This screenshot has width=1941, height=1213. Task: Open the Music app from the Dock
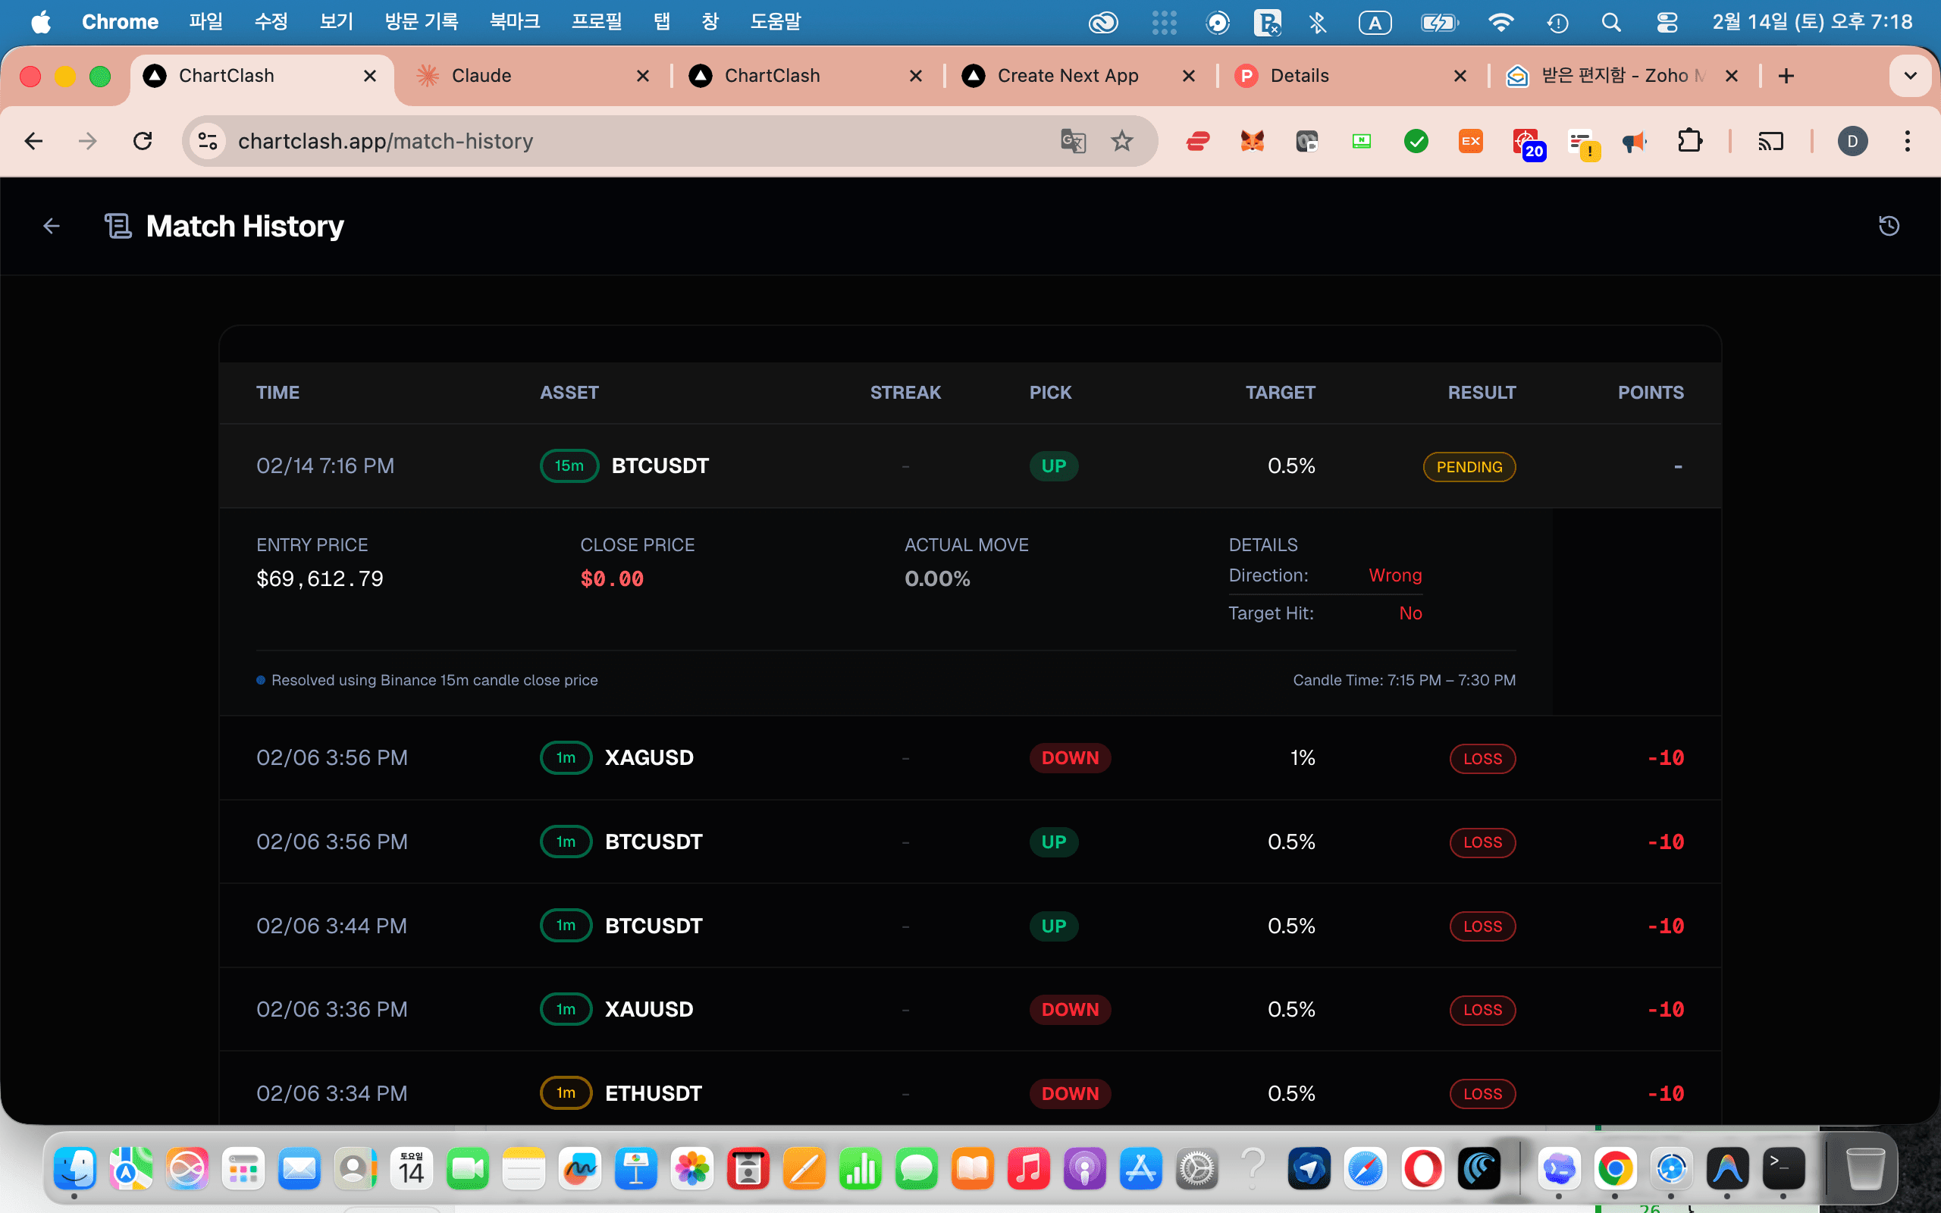tap(1029, 1169)
